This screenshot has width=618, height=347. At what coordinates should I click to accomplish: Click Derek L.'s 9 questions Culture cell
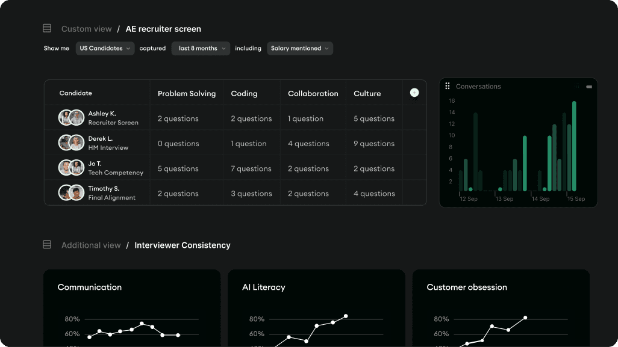(x=374, y=144)
